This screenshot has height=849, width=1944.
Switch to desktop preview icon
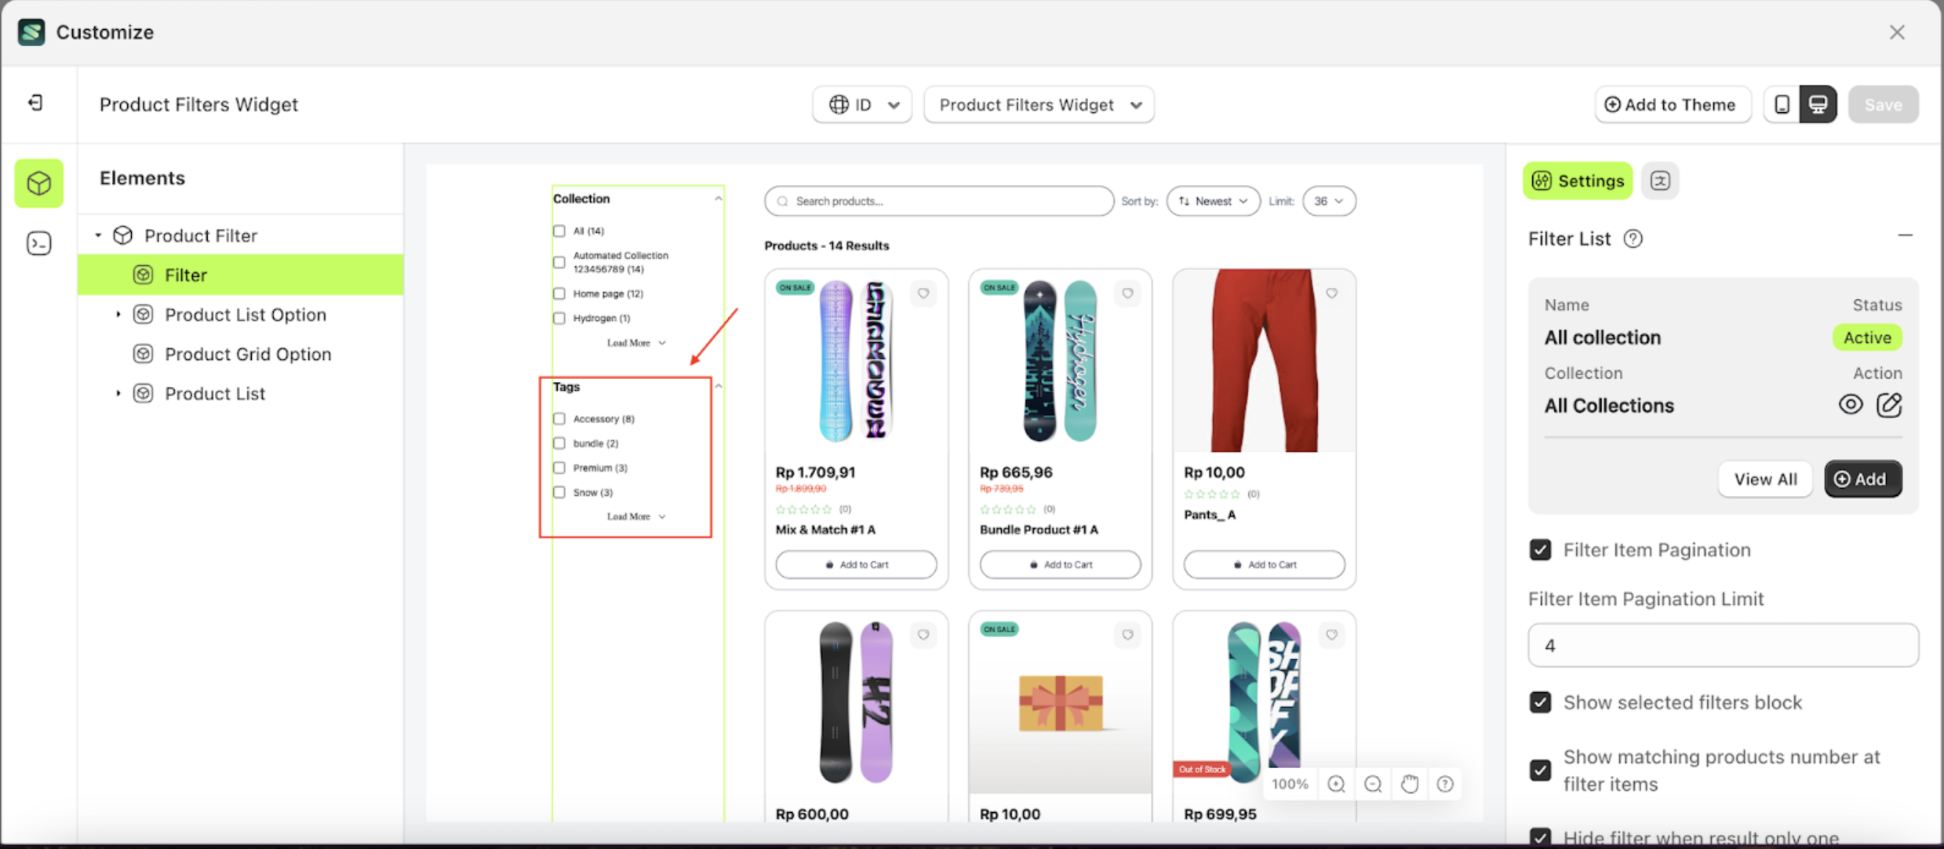[1818, 104]
